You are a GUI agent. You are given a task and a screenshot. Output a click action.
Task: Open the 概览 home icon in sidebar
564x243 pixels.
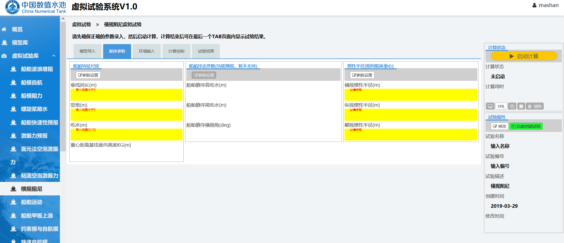(4, 29)
